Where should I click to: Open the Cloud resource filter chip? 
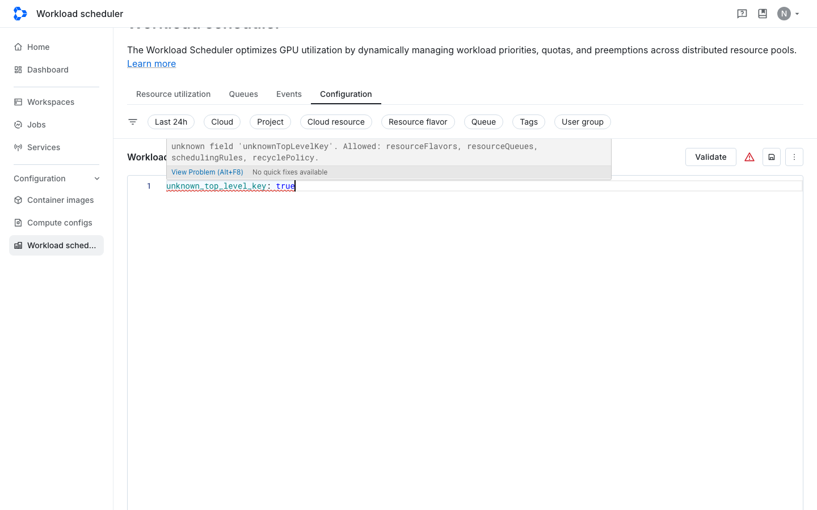click(x=336, y=122)
